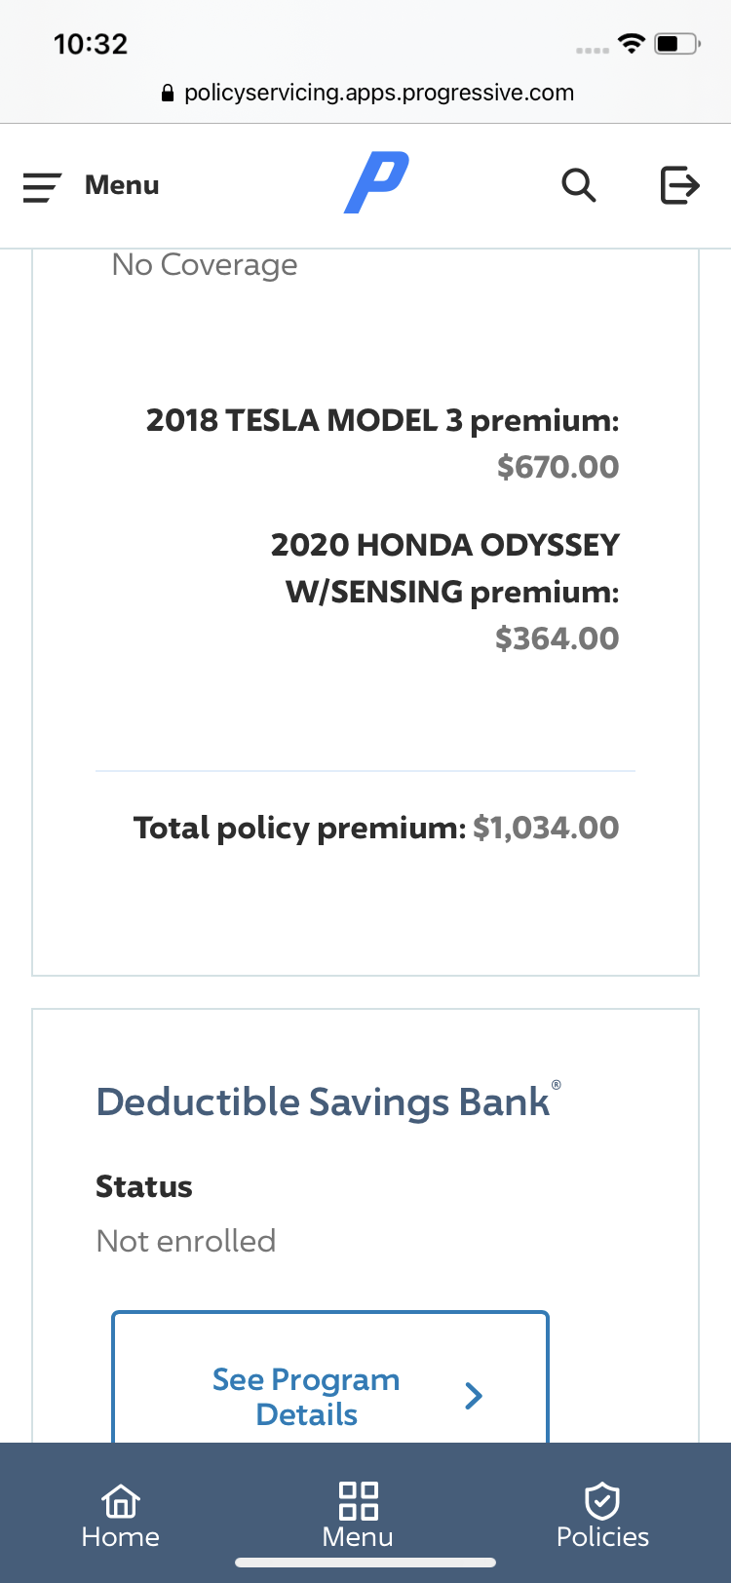Tap the Deductible Savings Bank heading
731x1583 pixels.
pos(323,1102)
